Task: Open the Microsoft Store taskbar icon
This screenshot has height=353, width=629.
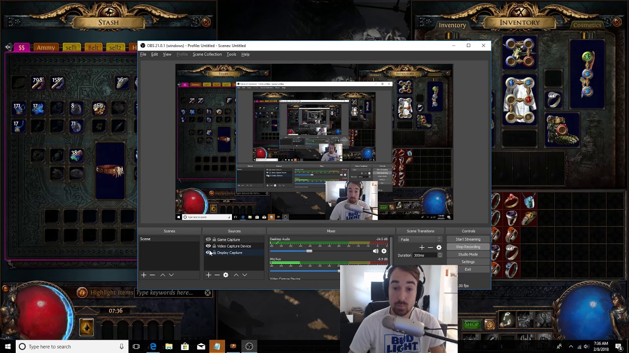Action: tap(185, 347)
